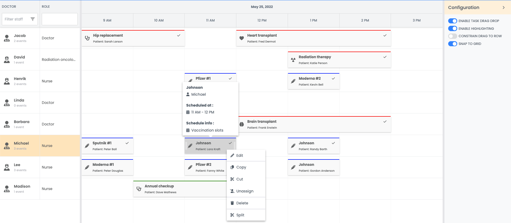
Task: Click Patient: Dave Mathews text
Action: pyautogui.click(x=160, y=192)
